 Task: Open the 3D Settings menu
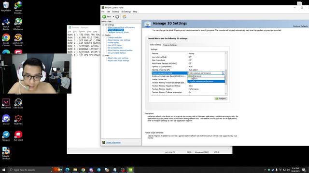tap(126, 12)
